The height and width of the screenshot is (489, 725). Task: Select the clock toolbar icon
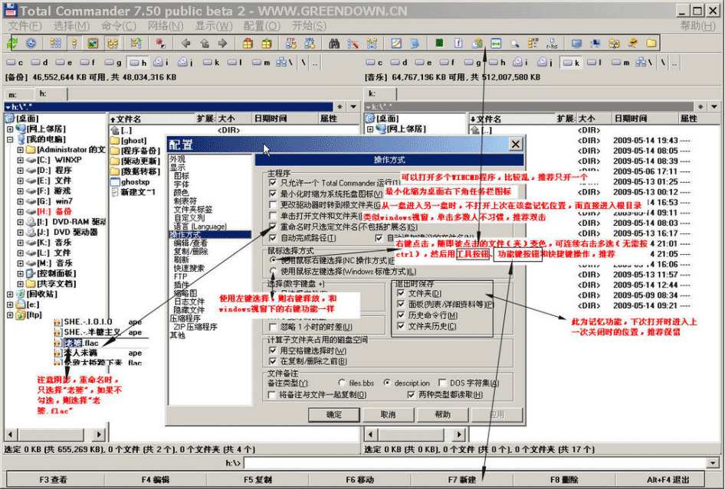tap(31, 44)
